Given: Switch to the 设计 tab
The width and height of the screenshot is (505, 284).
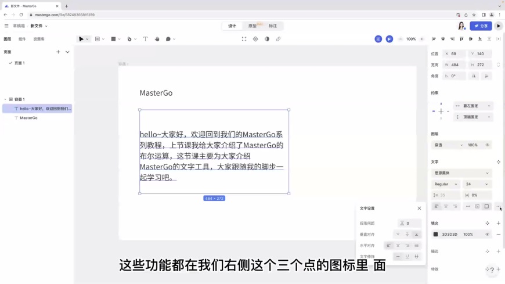Looking at the screenshot, I should (232, 26).
